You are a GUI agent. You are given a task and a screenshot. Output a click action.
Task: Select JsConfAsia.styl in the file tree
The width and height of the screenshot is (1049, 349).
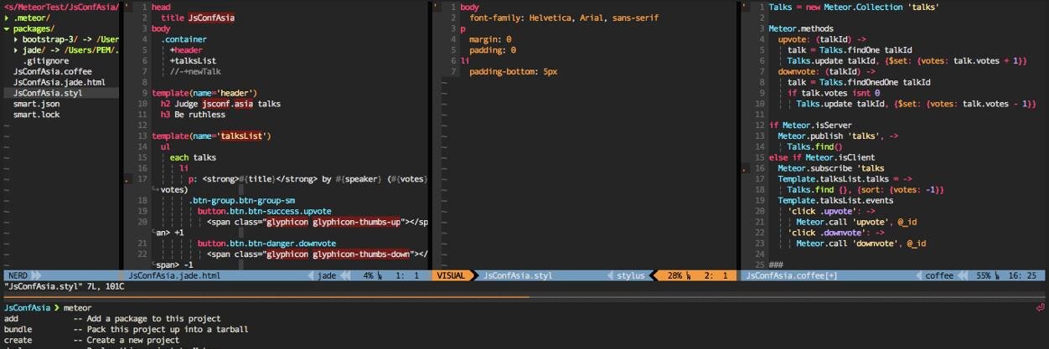coord(48,93)
